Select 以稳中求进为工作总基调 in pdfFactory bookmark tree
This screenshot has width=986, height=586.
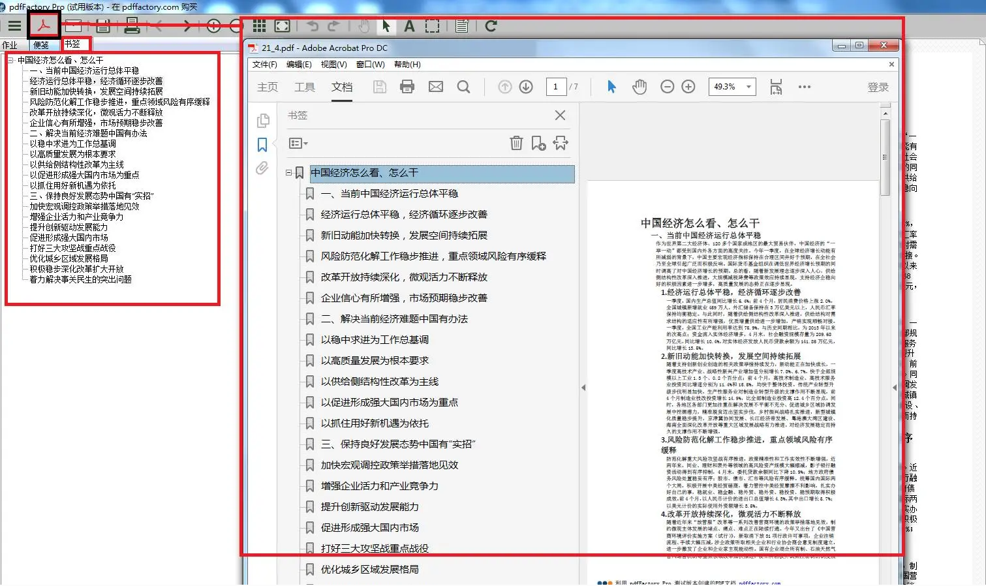coord(72,144)
